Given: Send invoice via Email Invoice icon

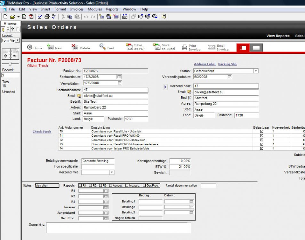Looking at the screenshot, I should 211,47.
